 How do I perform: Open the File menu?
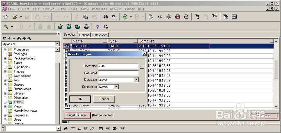click(x=11, y=9)
